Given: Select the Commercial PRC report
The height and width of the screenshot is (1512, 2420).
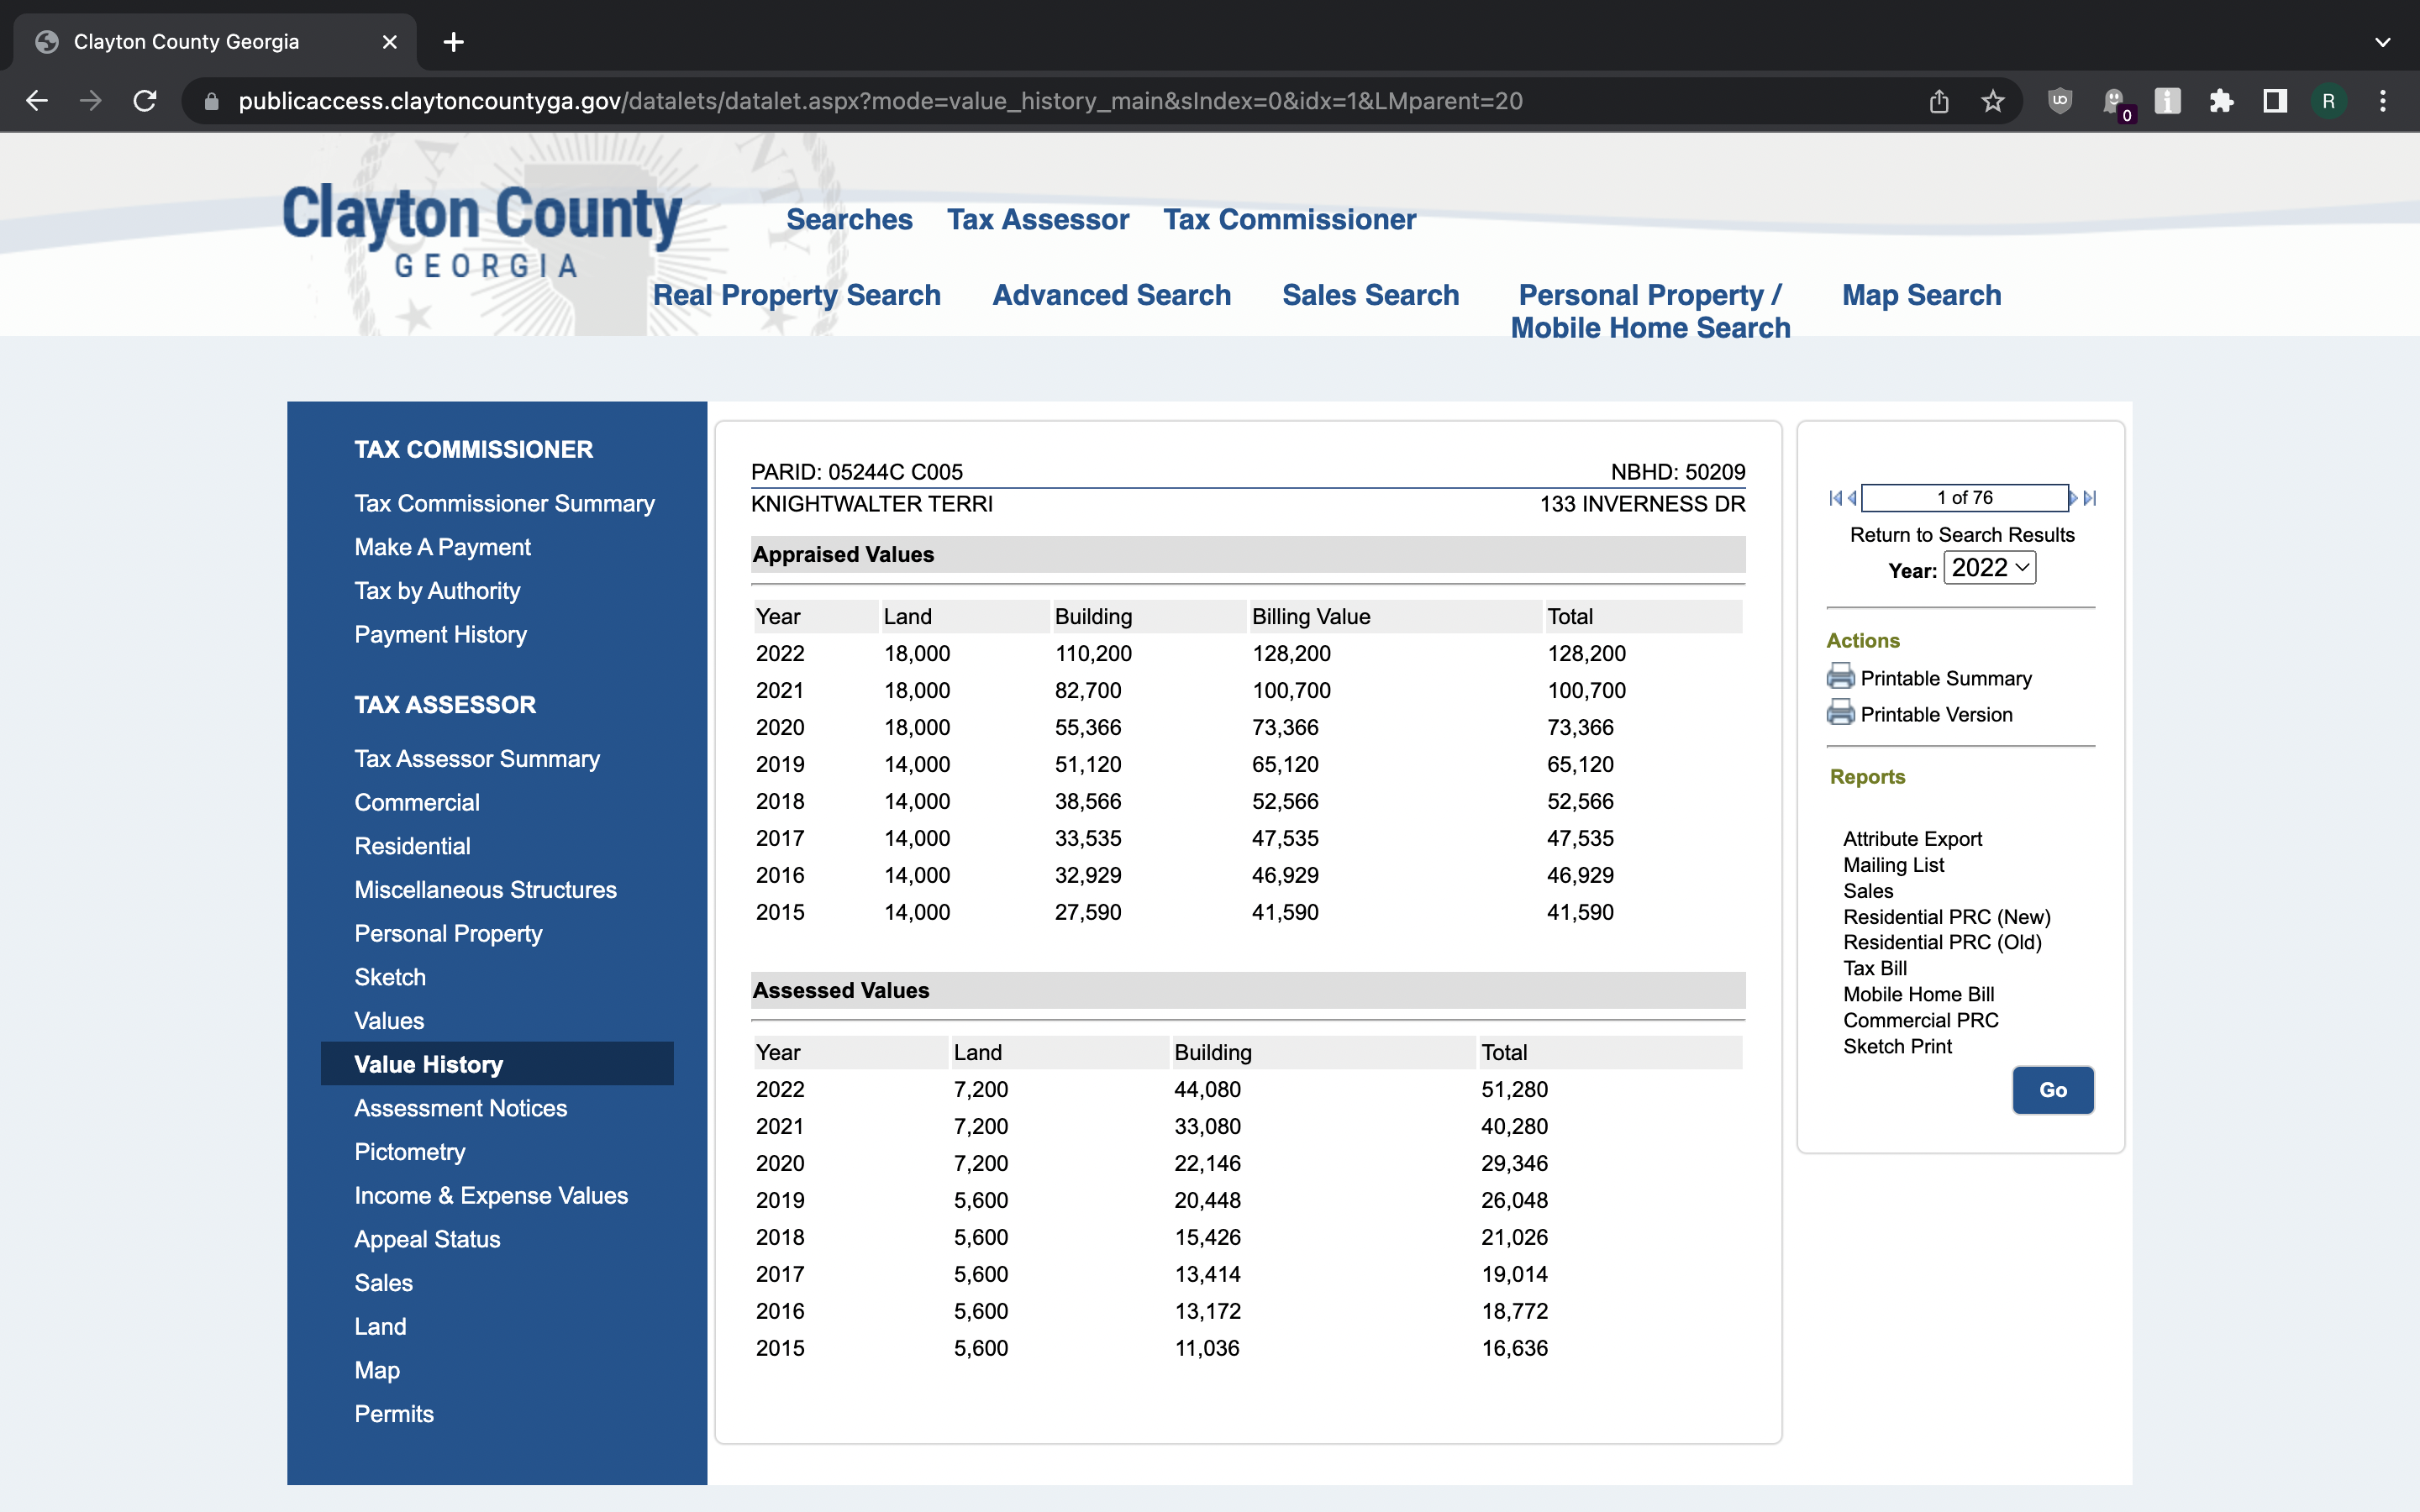Looking at the screenshot, I should coord(1920,1020).
